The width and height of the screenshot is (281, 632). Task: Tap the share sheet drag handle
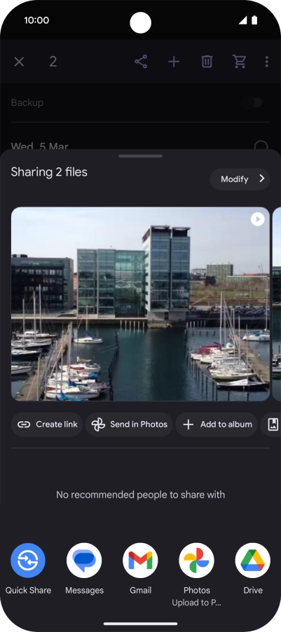tap(141, 156)
